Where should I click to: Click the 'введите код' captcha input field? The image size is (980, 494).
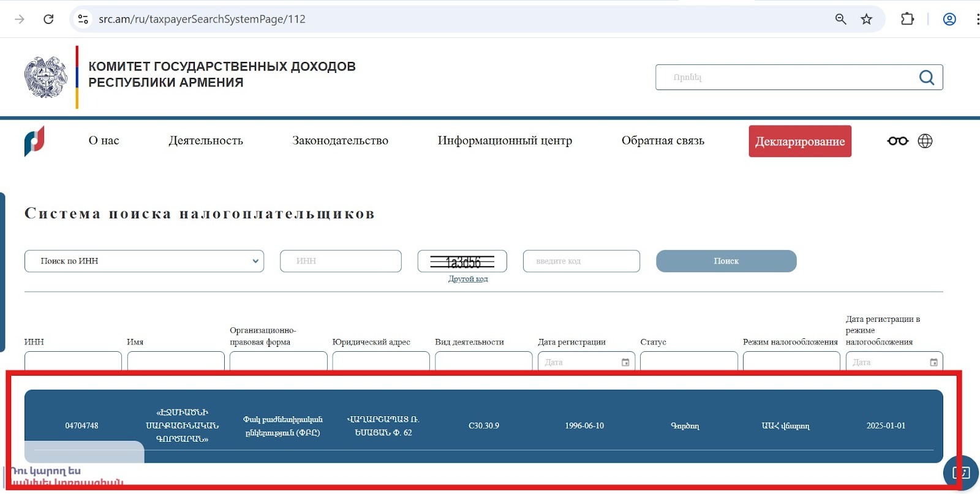[581, 261]
